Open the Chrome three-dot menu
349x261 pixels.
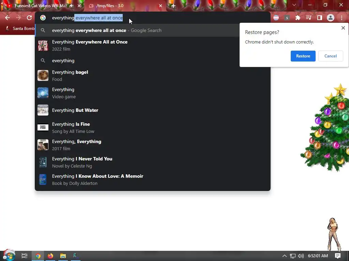pos(342,18)
